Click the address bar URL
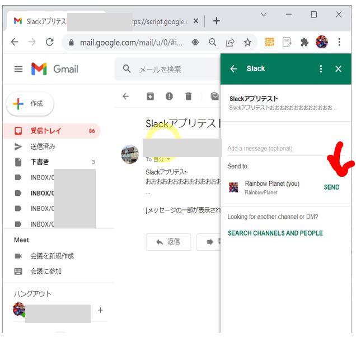356x340 pixels. (131, 43)
